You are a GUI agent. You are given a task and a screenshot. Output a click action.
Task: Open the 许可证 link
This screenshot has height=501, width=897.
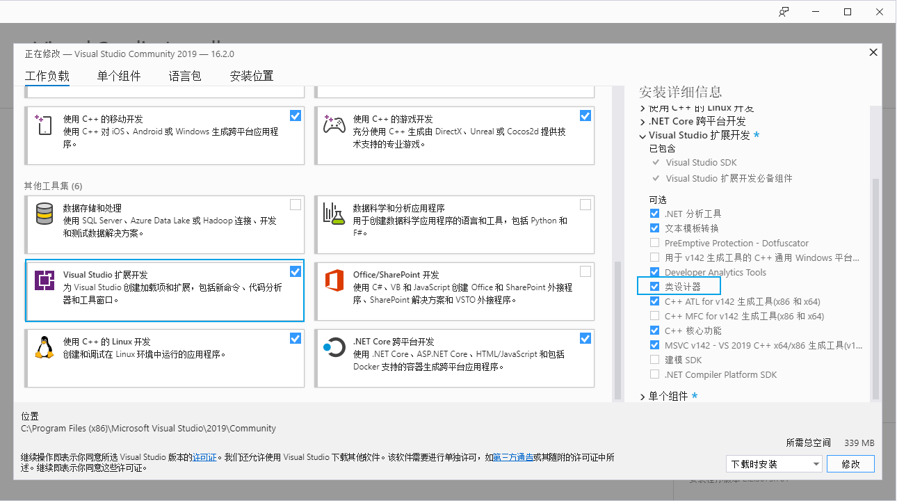pos(204,458)
